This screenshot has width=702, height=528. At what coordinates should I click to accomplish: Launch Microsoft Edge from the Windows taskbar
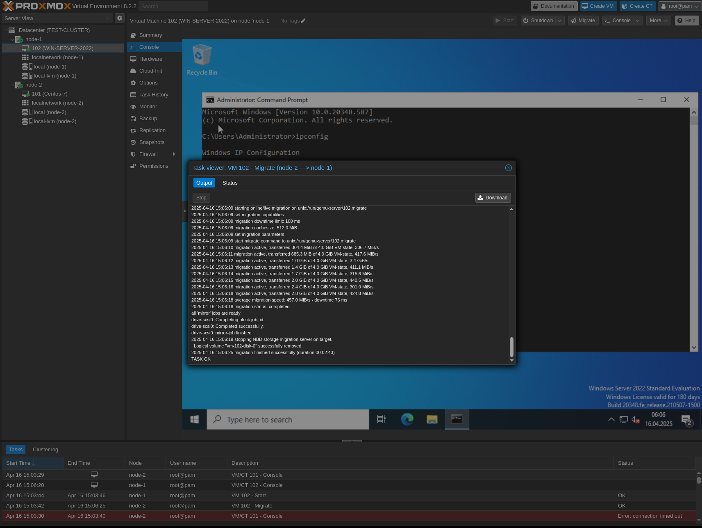(407, 419)
